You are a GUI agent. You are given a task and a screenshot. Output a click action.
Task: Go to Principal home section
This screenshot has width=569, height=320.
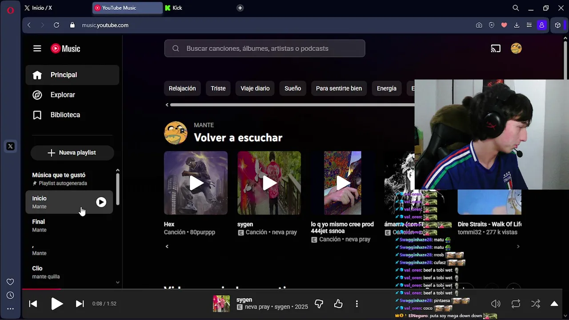pyautogui.click(x=72, y=75)
